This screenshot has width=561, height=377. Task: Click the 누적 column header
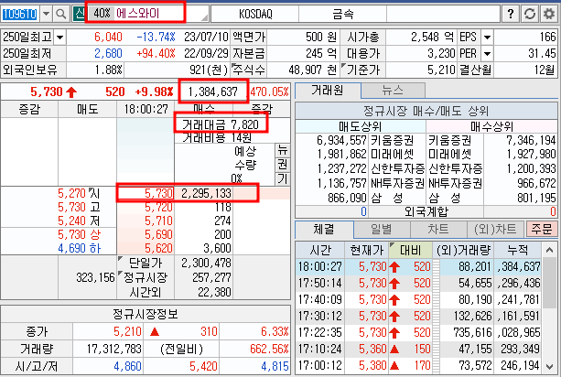coord(517,250)
